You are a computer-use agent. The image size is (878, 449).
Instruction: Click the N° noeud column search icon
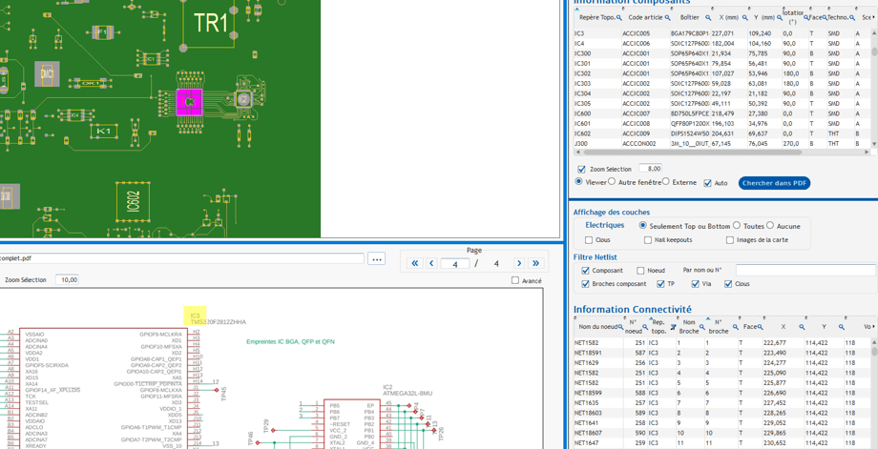(x=644, y=327)
